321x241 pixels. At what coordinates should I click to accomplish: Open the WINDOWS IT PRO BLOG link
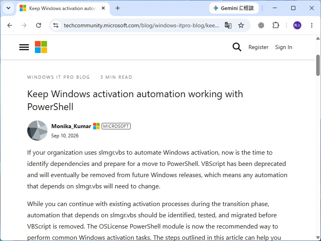click(59, 77)
